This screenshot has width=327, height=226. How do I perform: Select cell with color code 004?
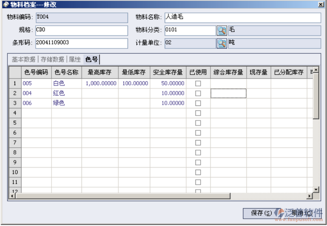[36, 93]
